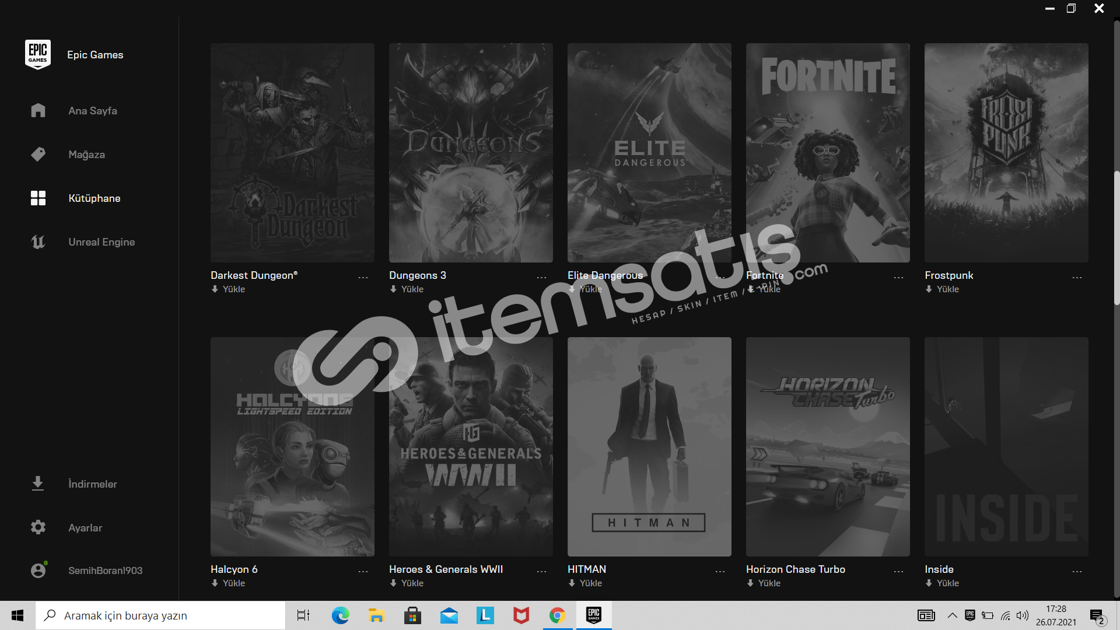1120x630 pixels.
Task: Open Fortnite cover thumbnail
Action: 828,153
